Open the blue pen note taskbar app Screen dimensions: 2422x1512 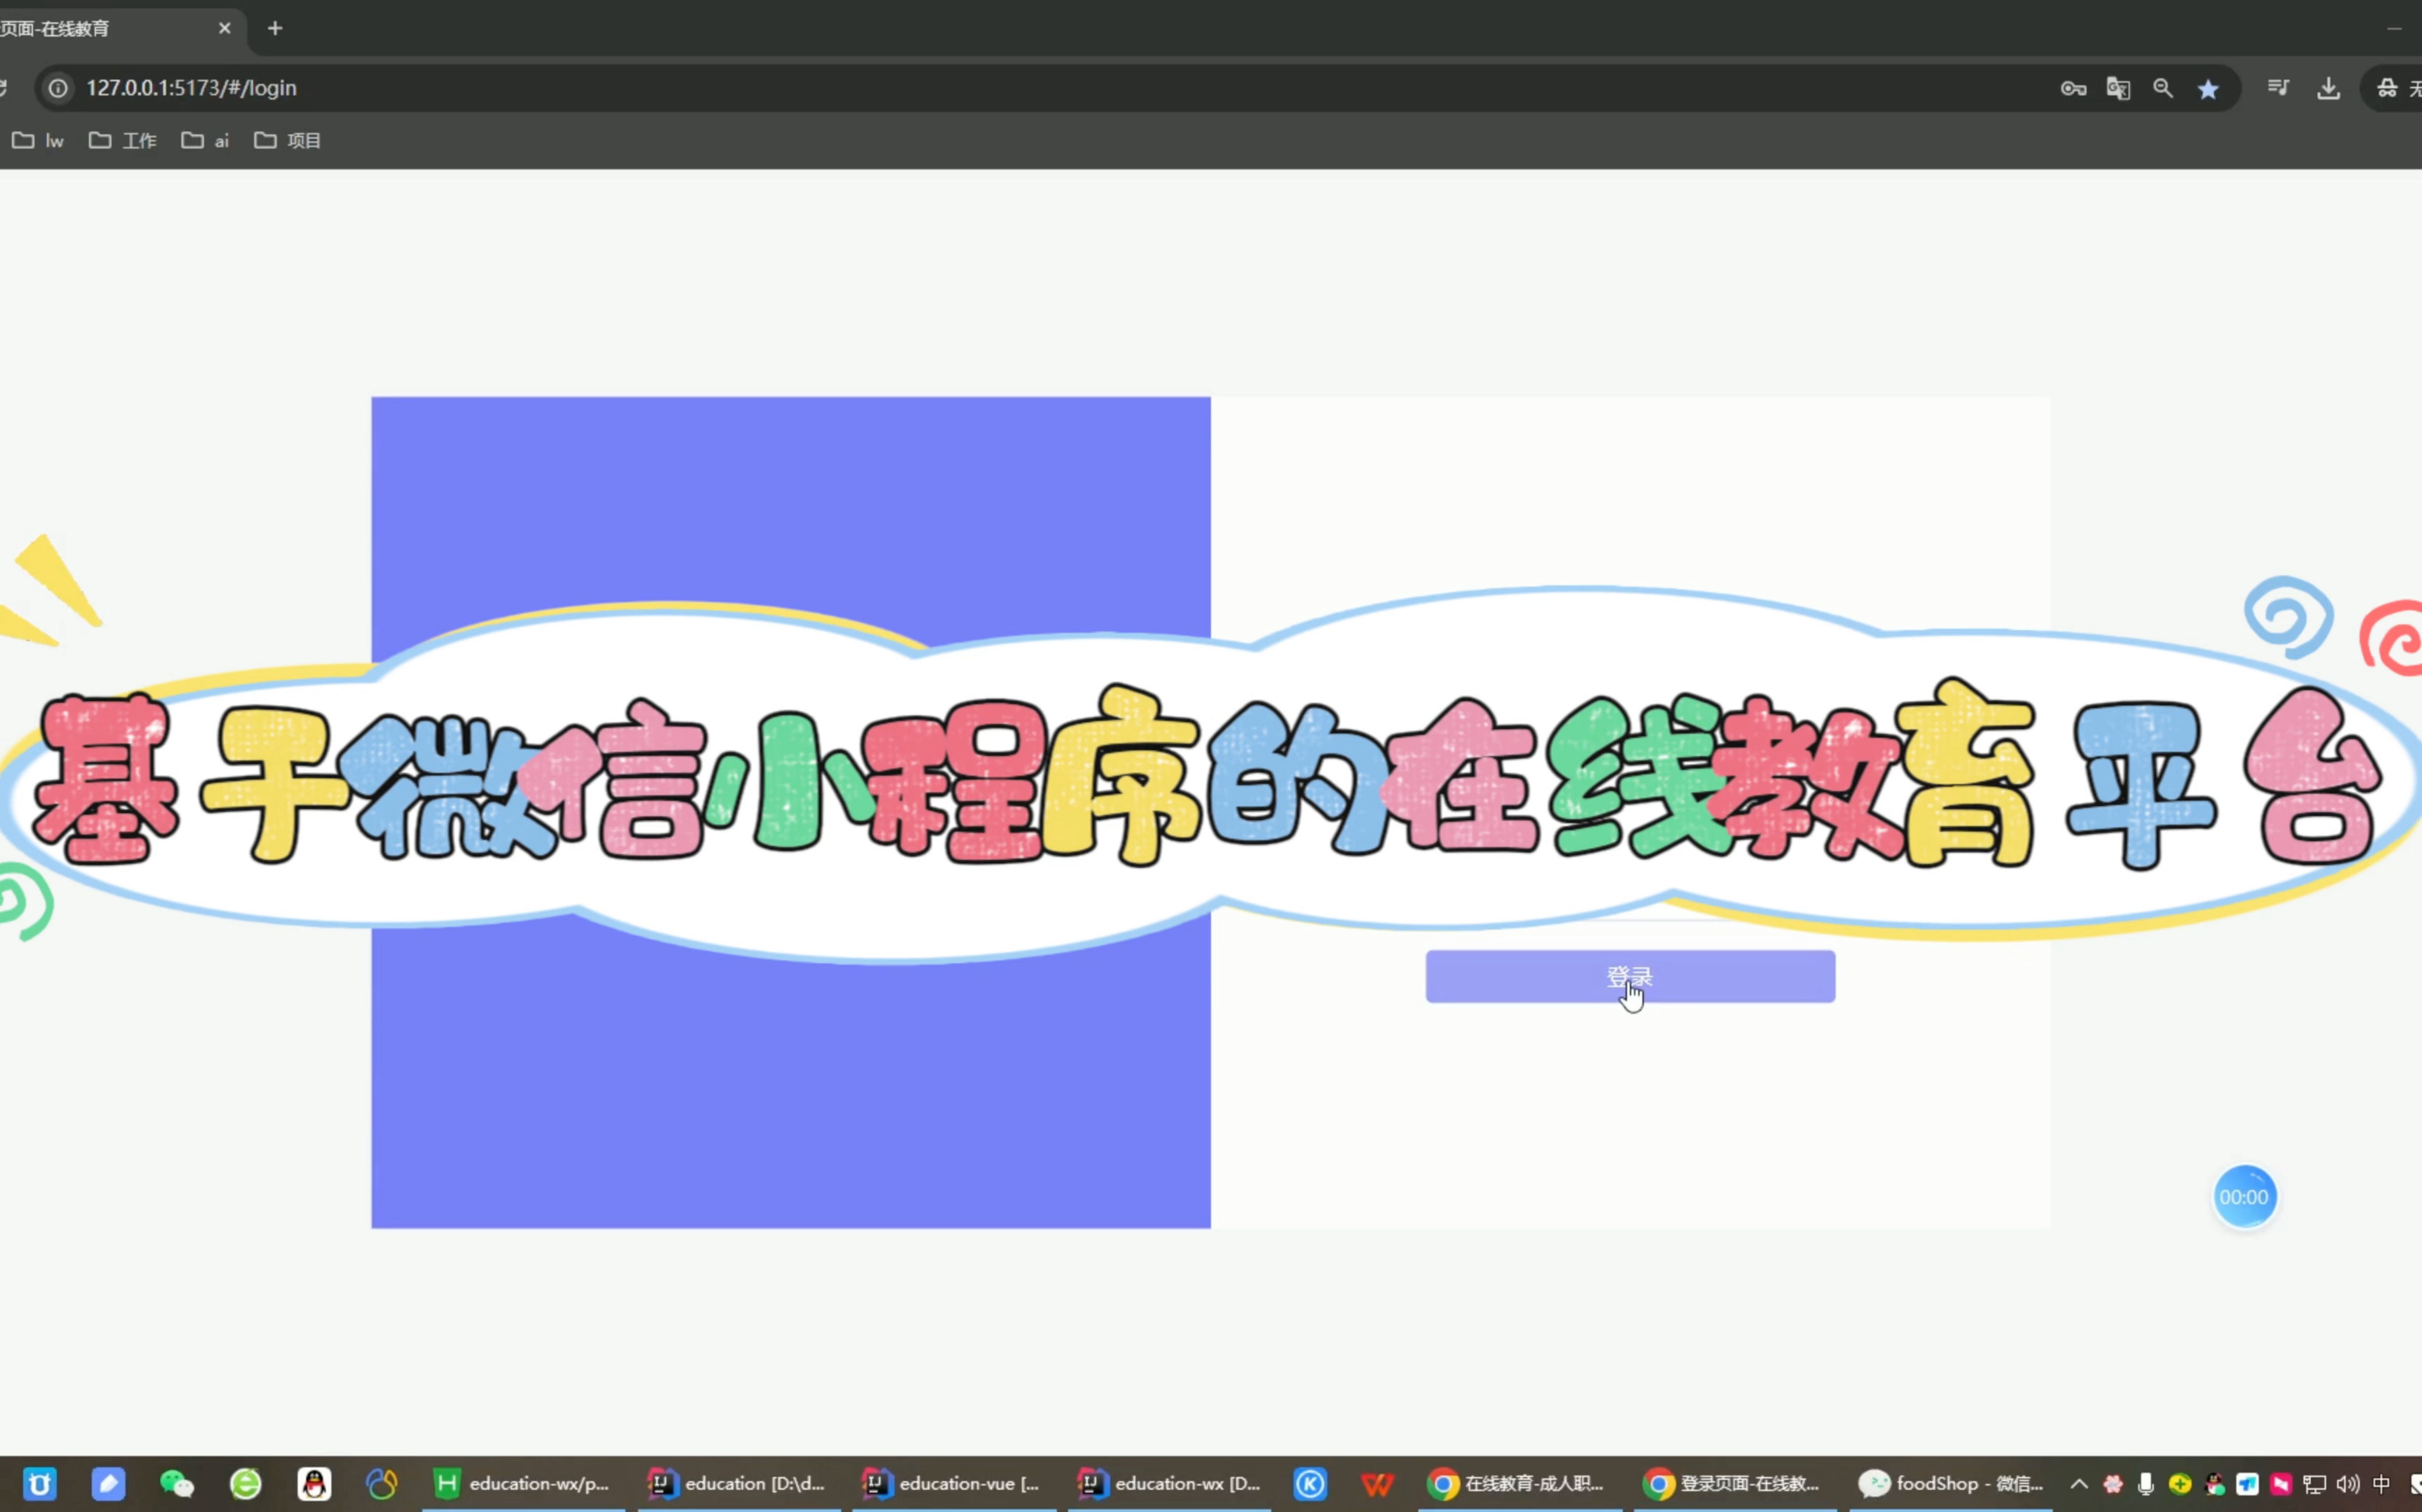click(109, 1484)
